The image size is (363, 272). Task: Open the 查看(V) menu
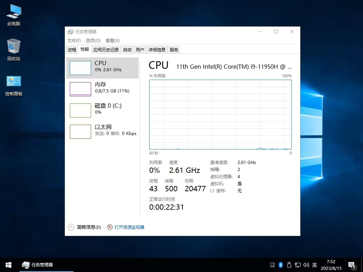(x=112, y=40)
